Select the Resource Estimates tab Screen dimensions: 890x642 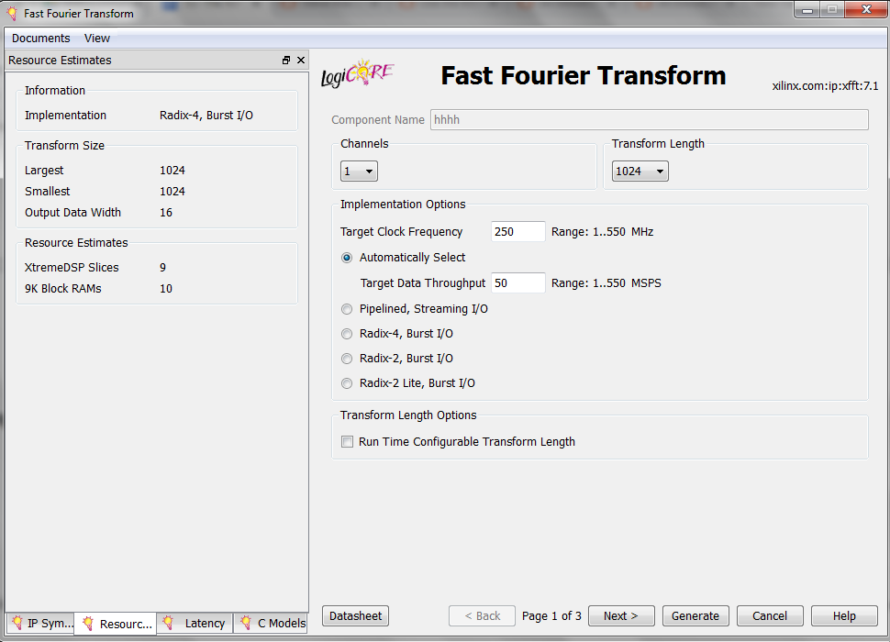[116, 624]
